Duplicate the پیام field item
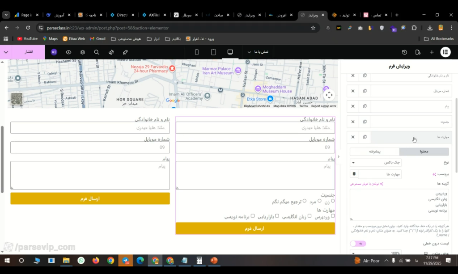This screenshot has width=458, height=274. click(365, 106)
